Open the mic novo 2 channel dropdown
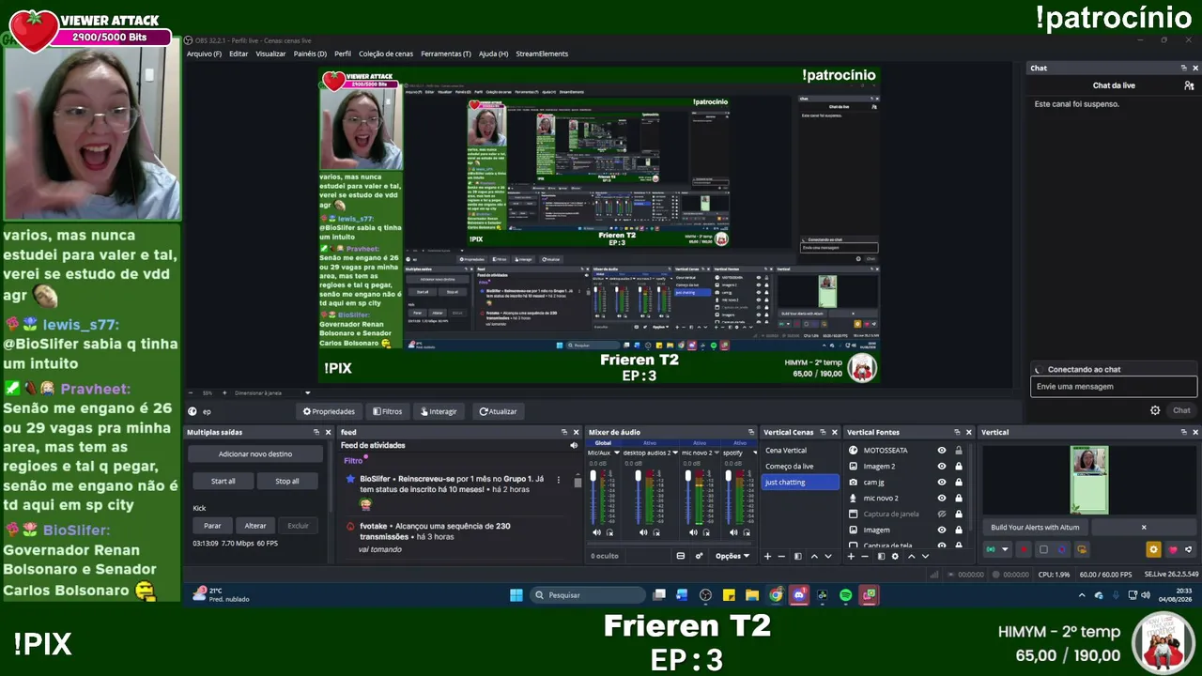Screen dimensions: 1202x676 (716, 453)
